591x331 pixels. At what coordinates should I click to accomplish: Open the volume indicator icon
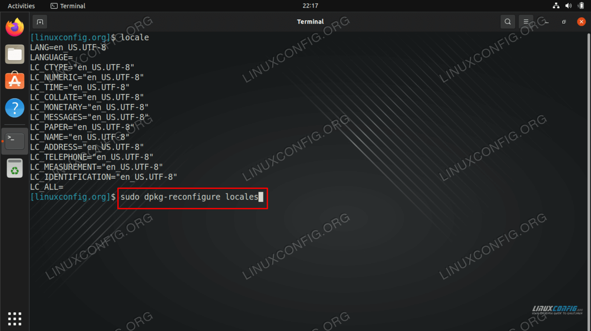point(568,6)
